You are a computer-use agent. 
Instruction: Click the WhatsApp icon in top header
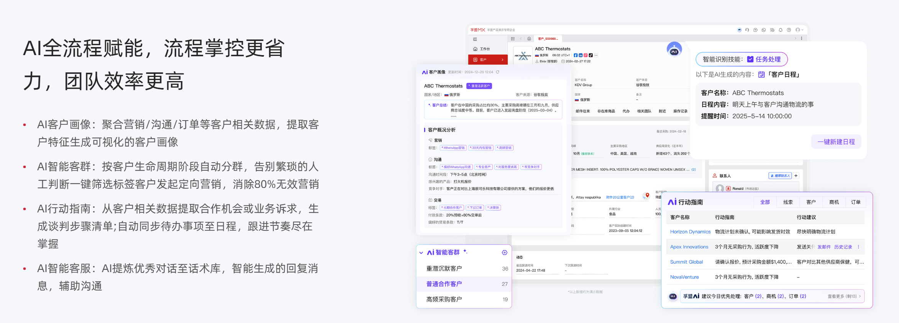click(x=764, y=30)
